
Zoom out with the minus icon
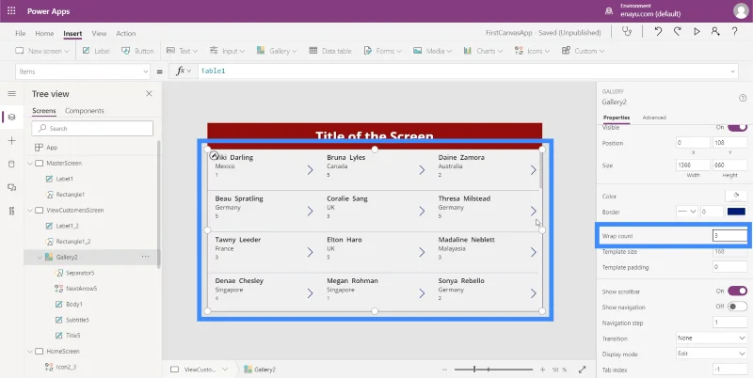444,370
